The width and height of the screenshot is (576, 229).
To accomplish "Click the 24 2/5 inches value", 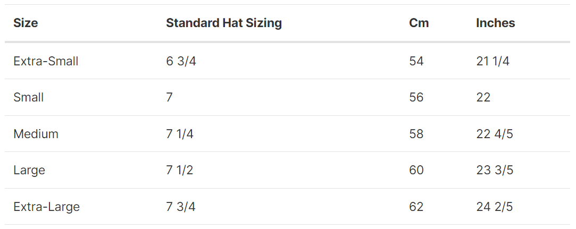I will click(494, 207).
